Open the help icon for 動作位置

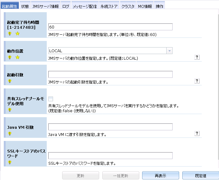click(197, 57)
